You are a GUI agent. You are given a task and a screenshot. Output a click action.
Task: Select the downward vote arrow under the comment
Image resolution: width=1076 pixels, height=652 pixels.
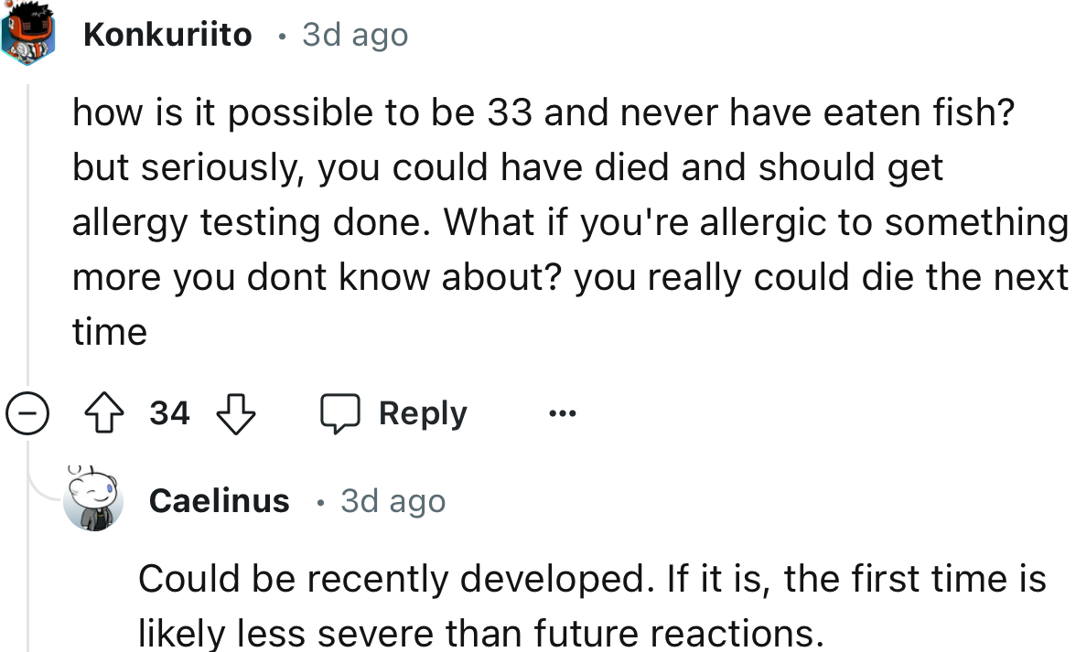click(236, 412)
